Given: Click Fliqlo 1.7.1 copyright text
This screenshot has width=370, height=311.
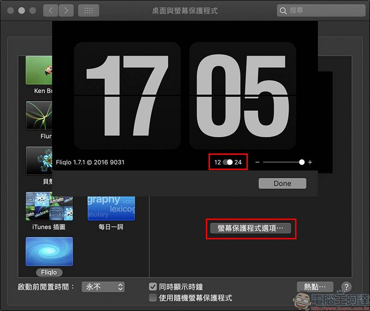Looking at the screenshot, I should point(90,162).
